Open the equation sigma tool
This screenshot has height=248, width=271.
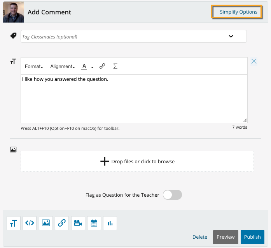point(115,66)
